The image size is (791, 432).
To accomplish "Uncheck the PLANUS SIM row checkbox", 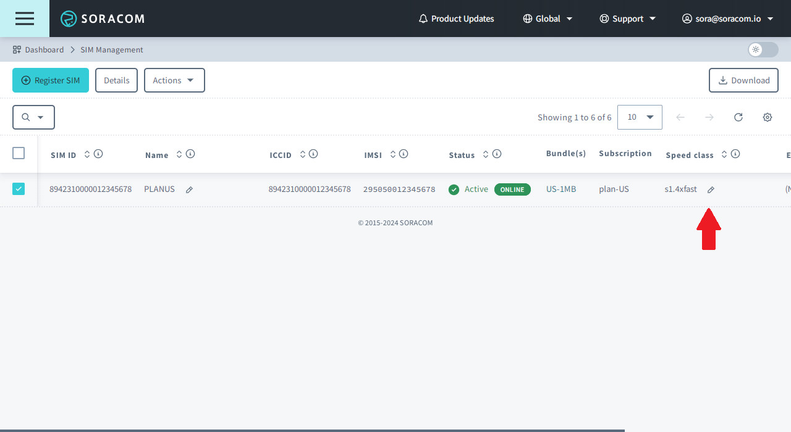I will point(19,189).
